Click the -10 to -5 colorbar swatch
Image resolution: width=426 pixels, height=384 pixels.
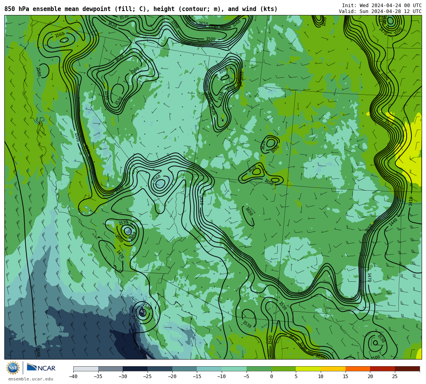coord(234,369)
